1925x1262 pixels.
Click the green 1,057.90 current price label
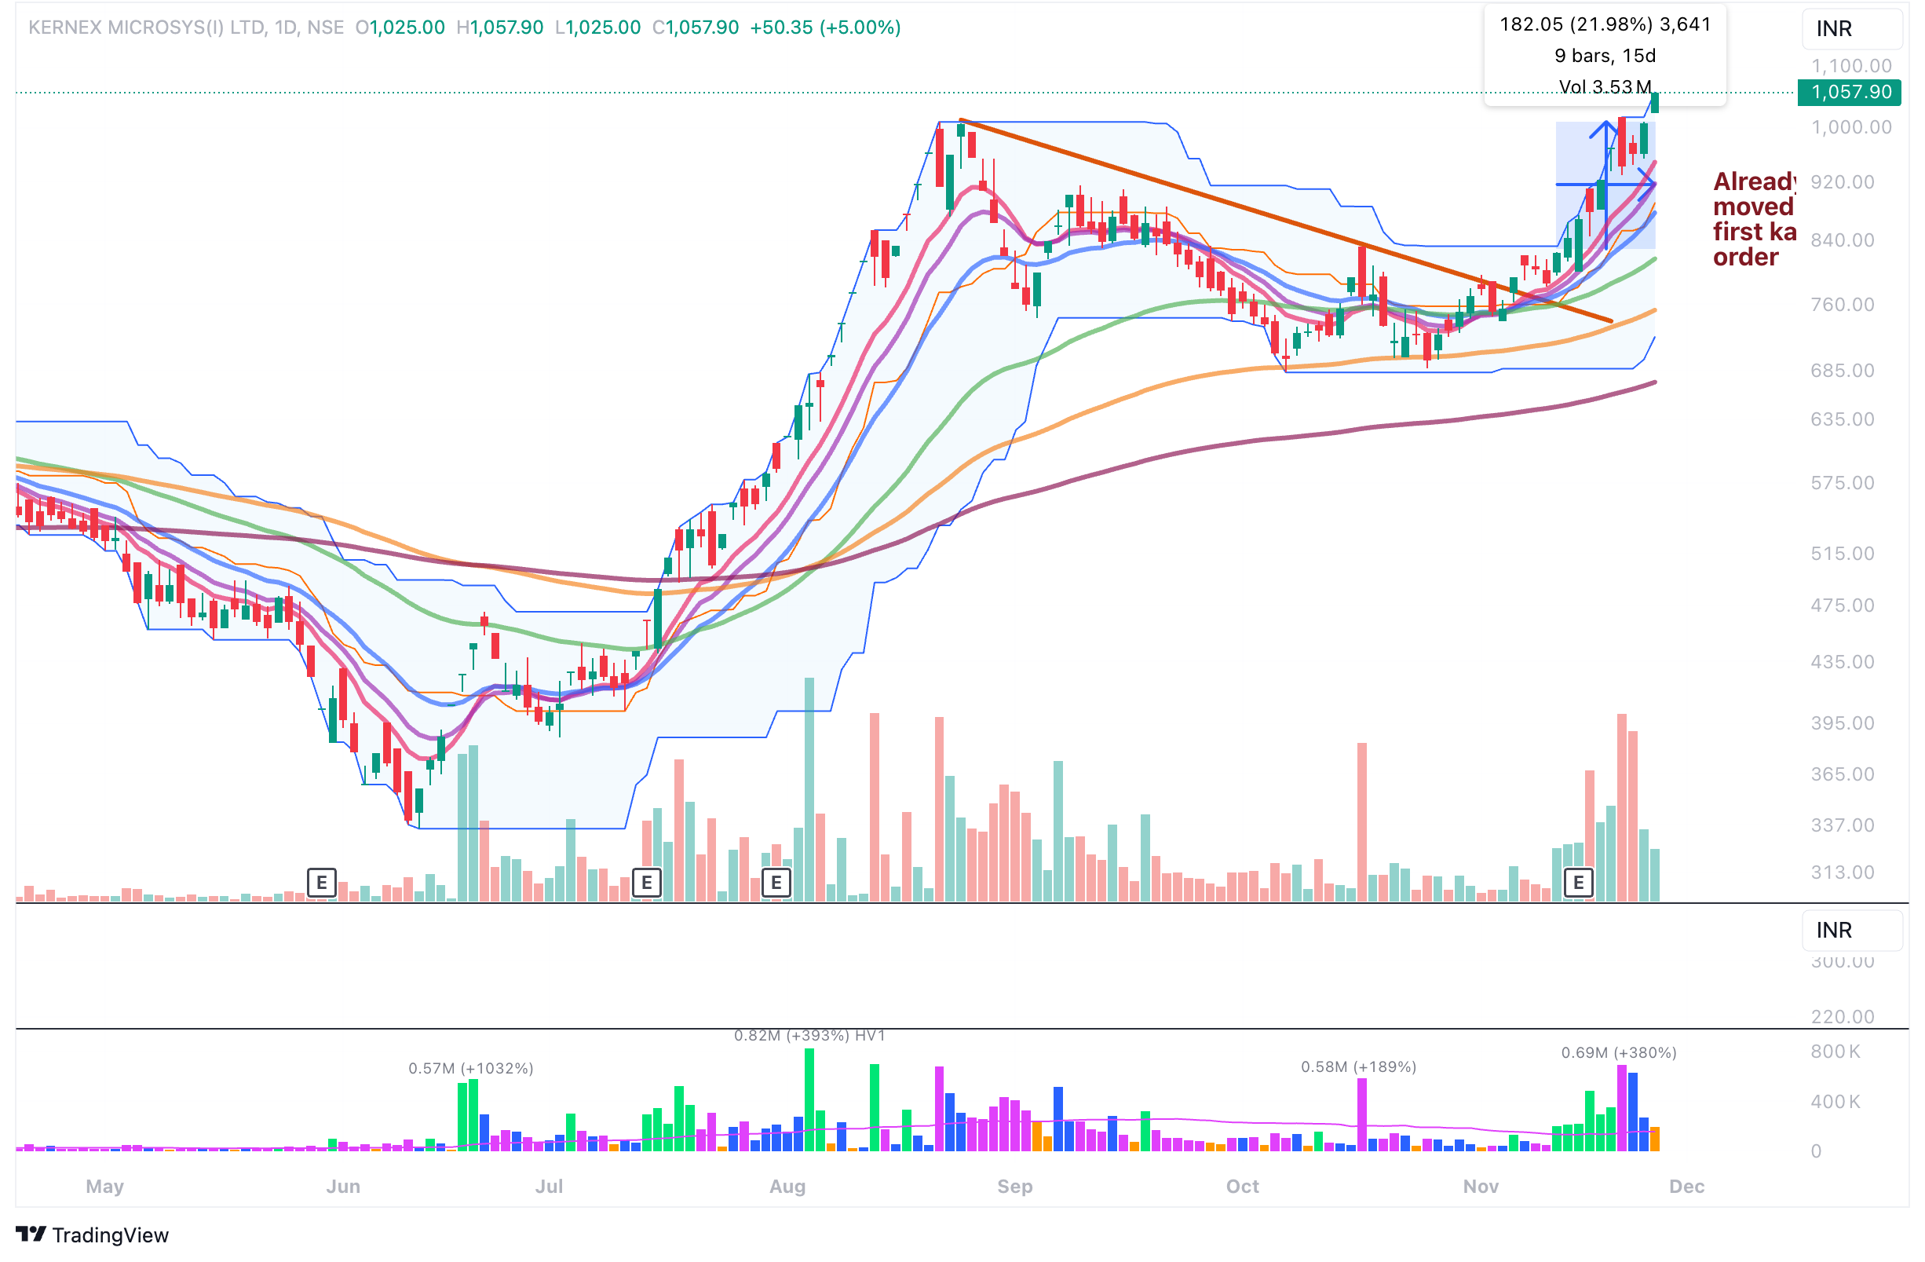coord(1850,92)
